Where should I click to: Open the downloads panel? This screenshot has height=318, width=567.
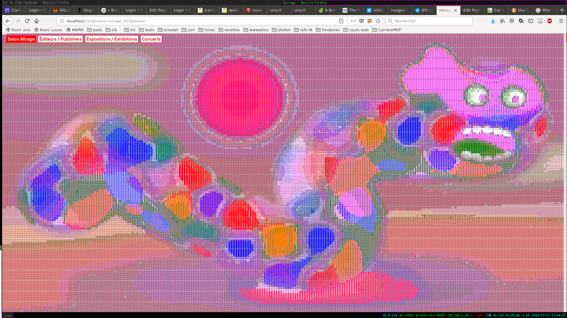click(493, 21)
